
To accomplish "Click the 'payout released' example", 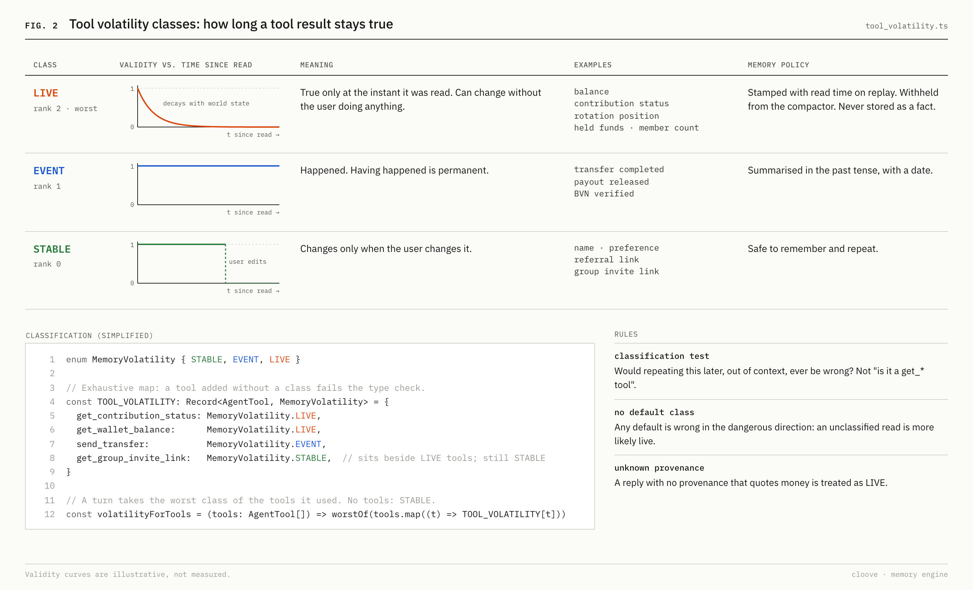I will [611, 182].
